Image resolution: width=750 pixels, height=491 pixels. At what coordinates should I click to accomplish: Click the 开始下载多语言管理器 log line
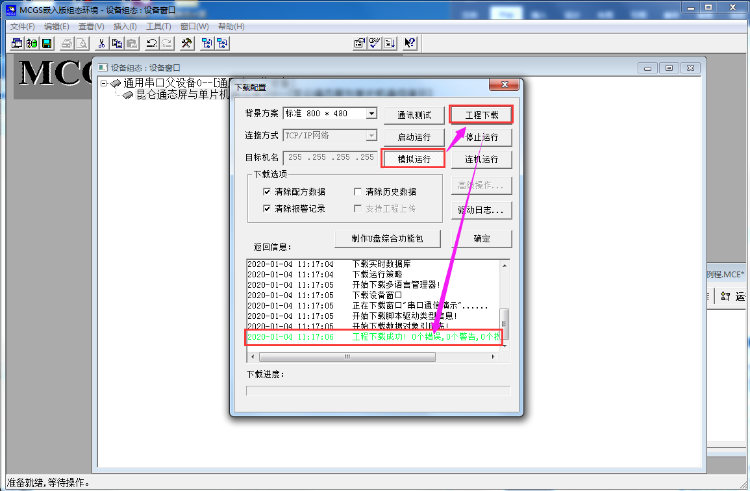point(344,284)
